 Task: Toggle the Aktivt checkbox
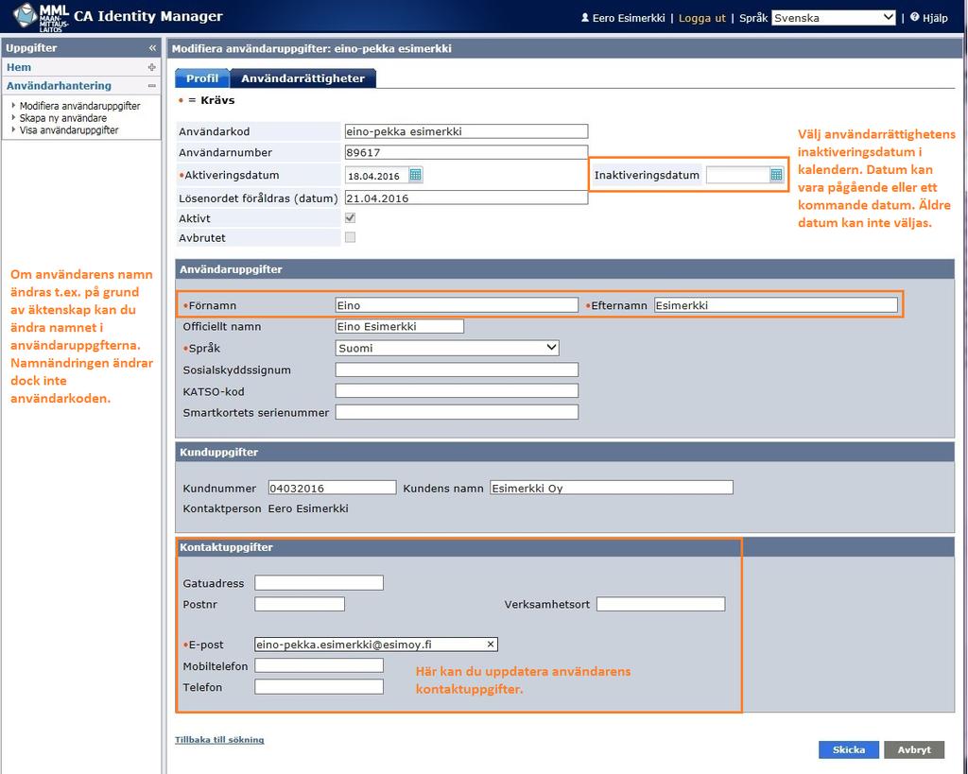pos(350,218)
